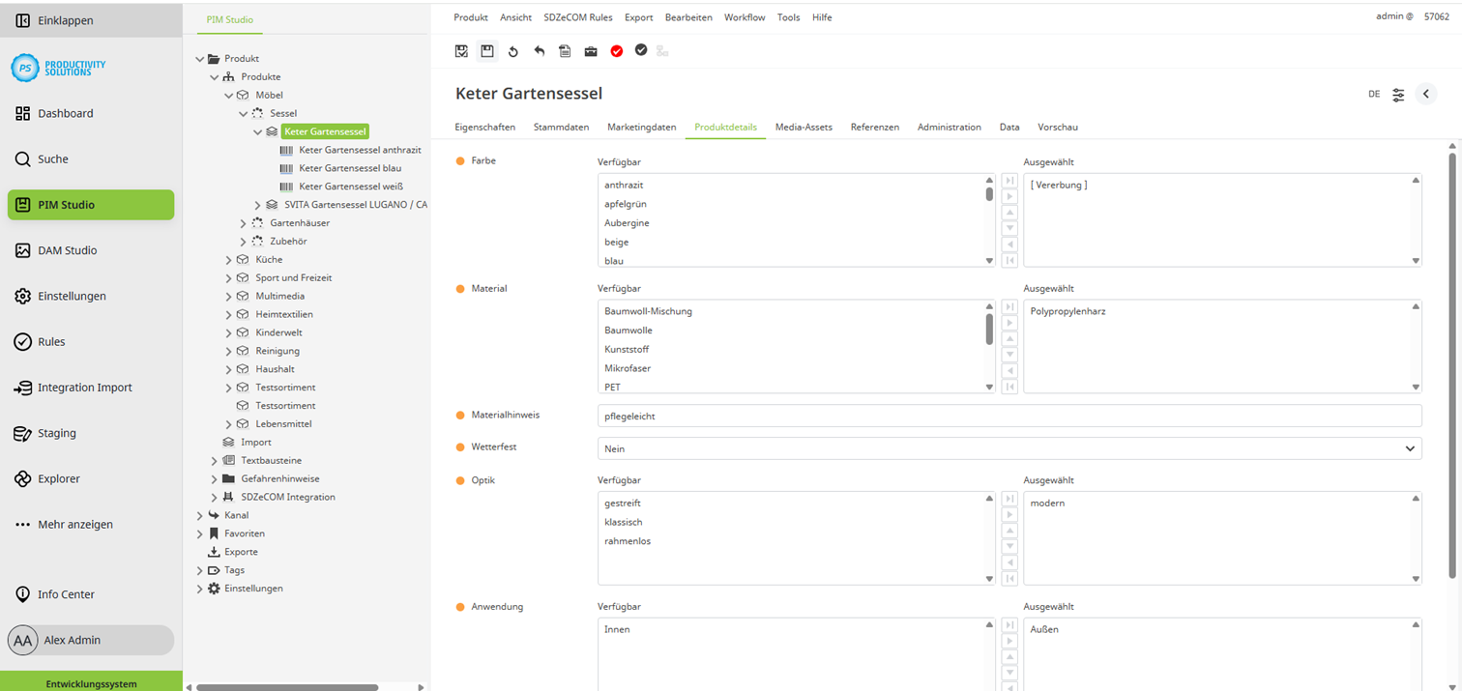Screen dimensions: 1462x691
Task: Click the red checkmark circle icon
Action: tap(617, 51)
